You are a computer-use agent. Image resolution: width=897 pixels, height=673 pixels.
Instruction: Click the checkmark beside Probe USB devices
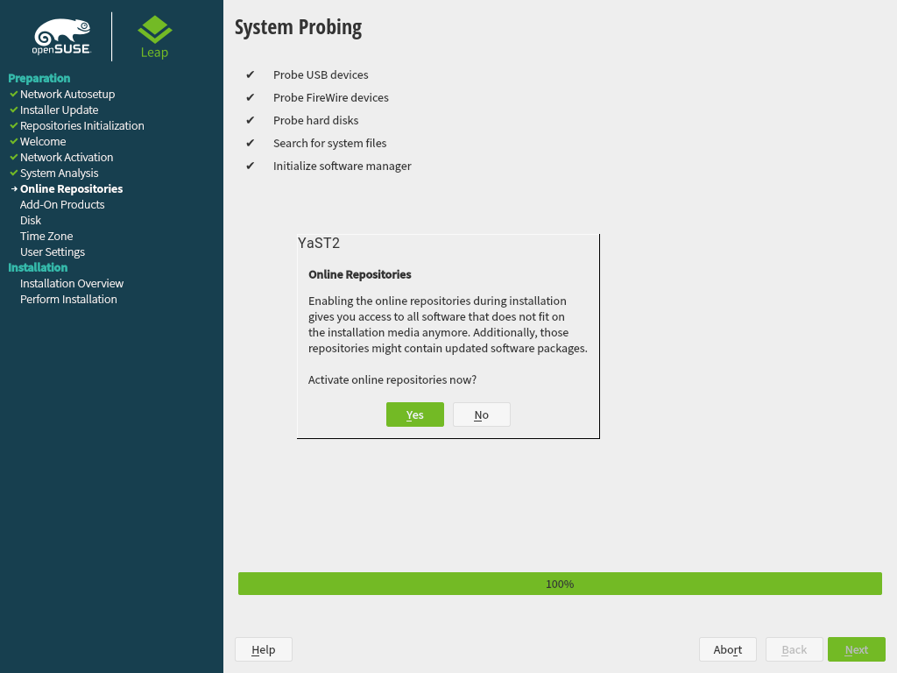pos(250,74)
